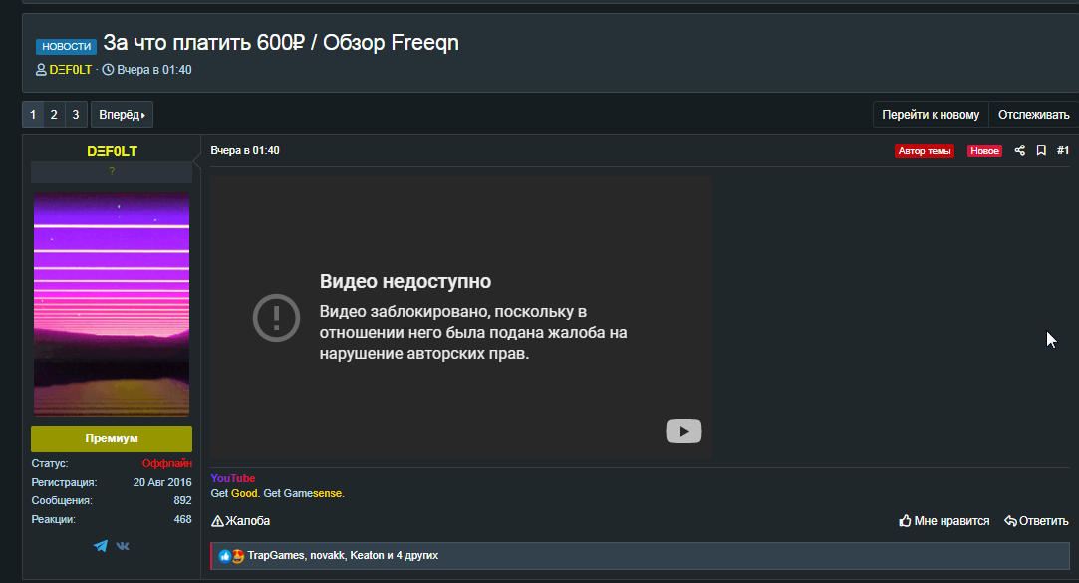Open TrapGames profile in reactions list
The height and width of the screenshot is (583, 1079).
tap(276, 555)
